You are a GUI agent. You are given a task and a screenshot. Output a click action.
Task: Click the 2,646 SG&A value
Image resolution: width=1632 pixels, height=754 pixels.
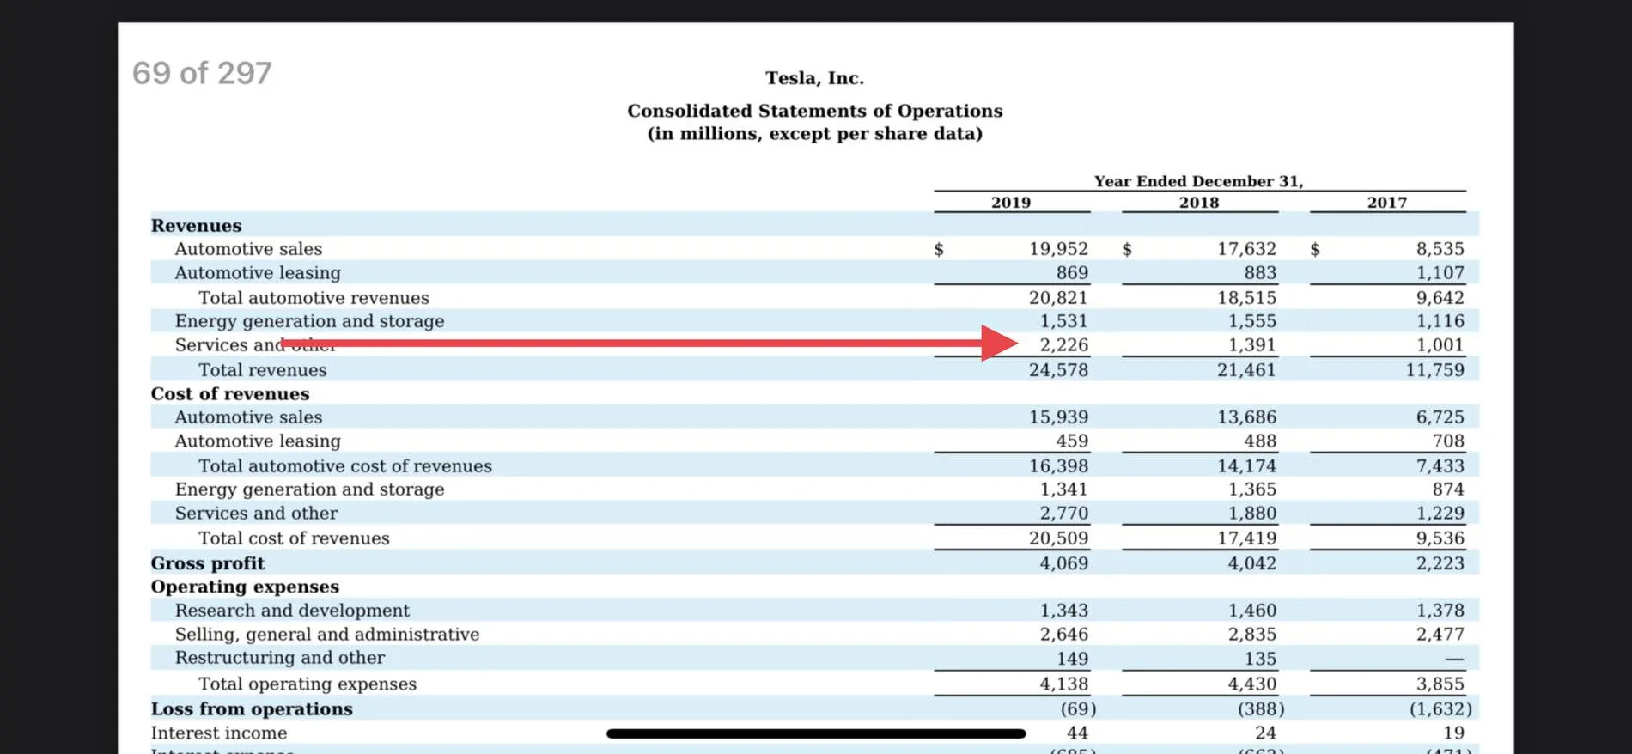tap(1063, 634)
